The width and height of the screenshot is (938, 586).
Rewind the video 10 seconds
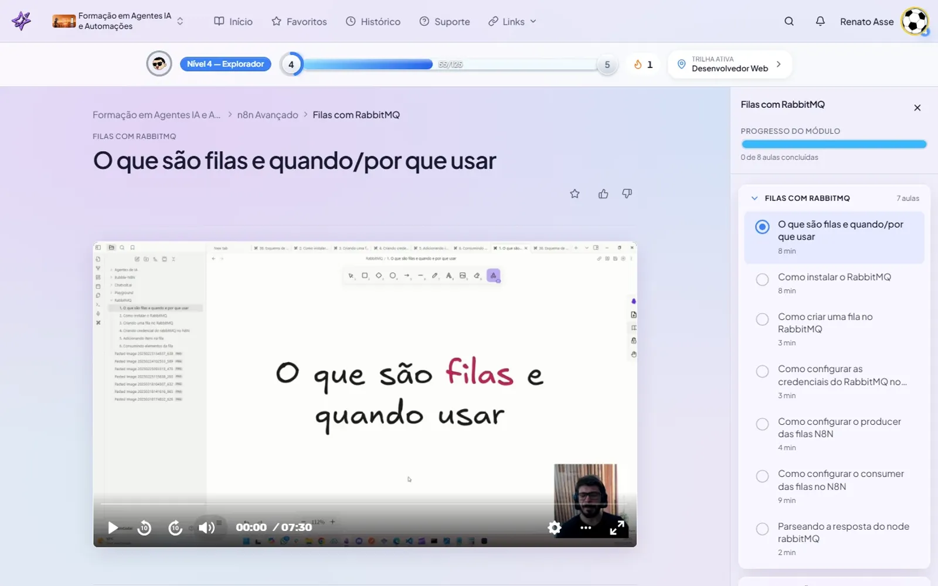point(144,527)
